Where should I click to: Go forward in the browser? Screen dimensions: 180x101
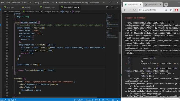130,10
